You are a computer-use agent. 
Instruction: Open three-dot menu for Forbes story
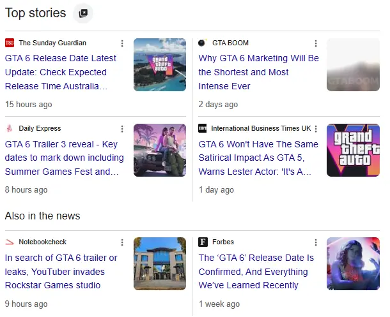(x=316, y=242)
